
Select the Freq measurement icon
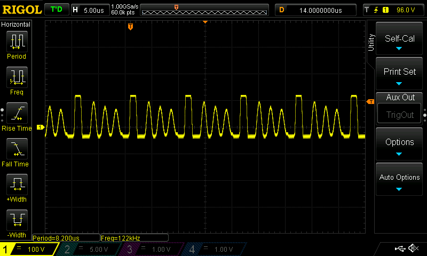17,77
